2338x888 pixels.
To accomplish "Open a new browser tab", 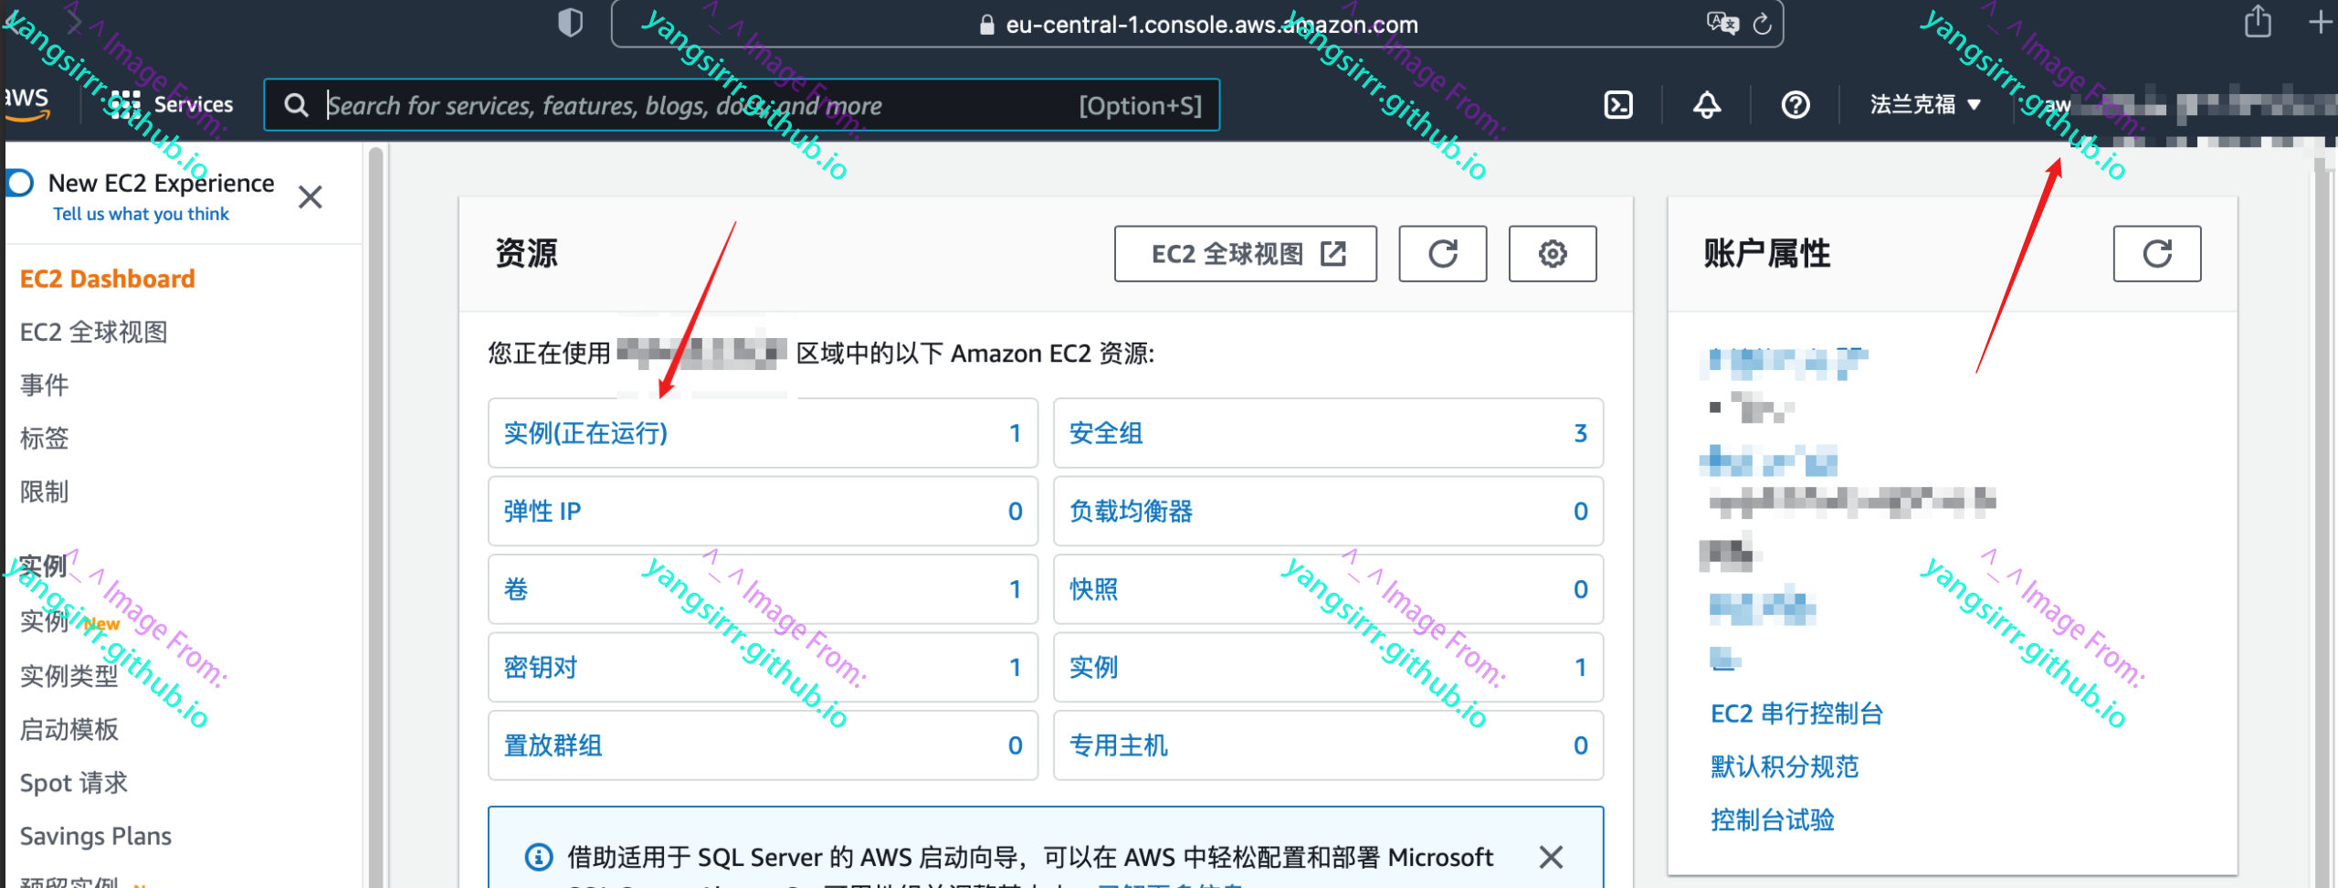I will [2321, 22].
